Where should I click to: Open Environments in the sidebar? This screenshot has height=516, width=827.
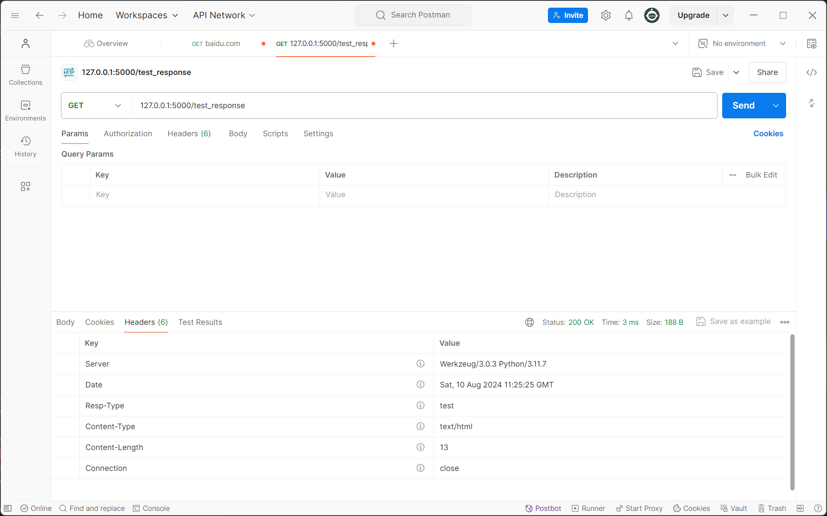[x=26, y=111]
